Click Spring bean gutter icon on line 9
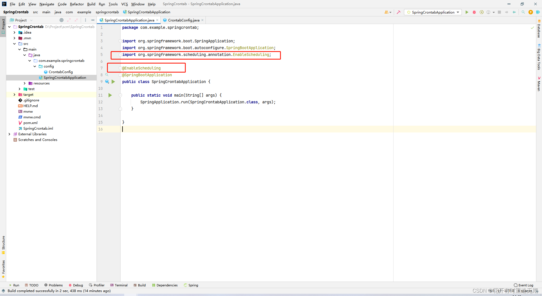Screen dimensions: 542x296 107,82
